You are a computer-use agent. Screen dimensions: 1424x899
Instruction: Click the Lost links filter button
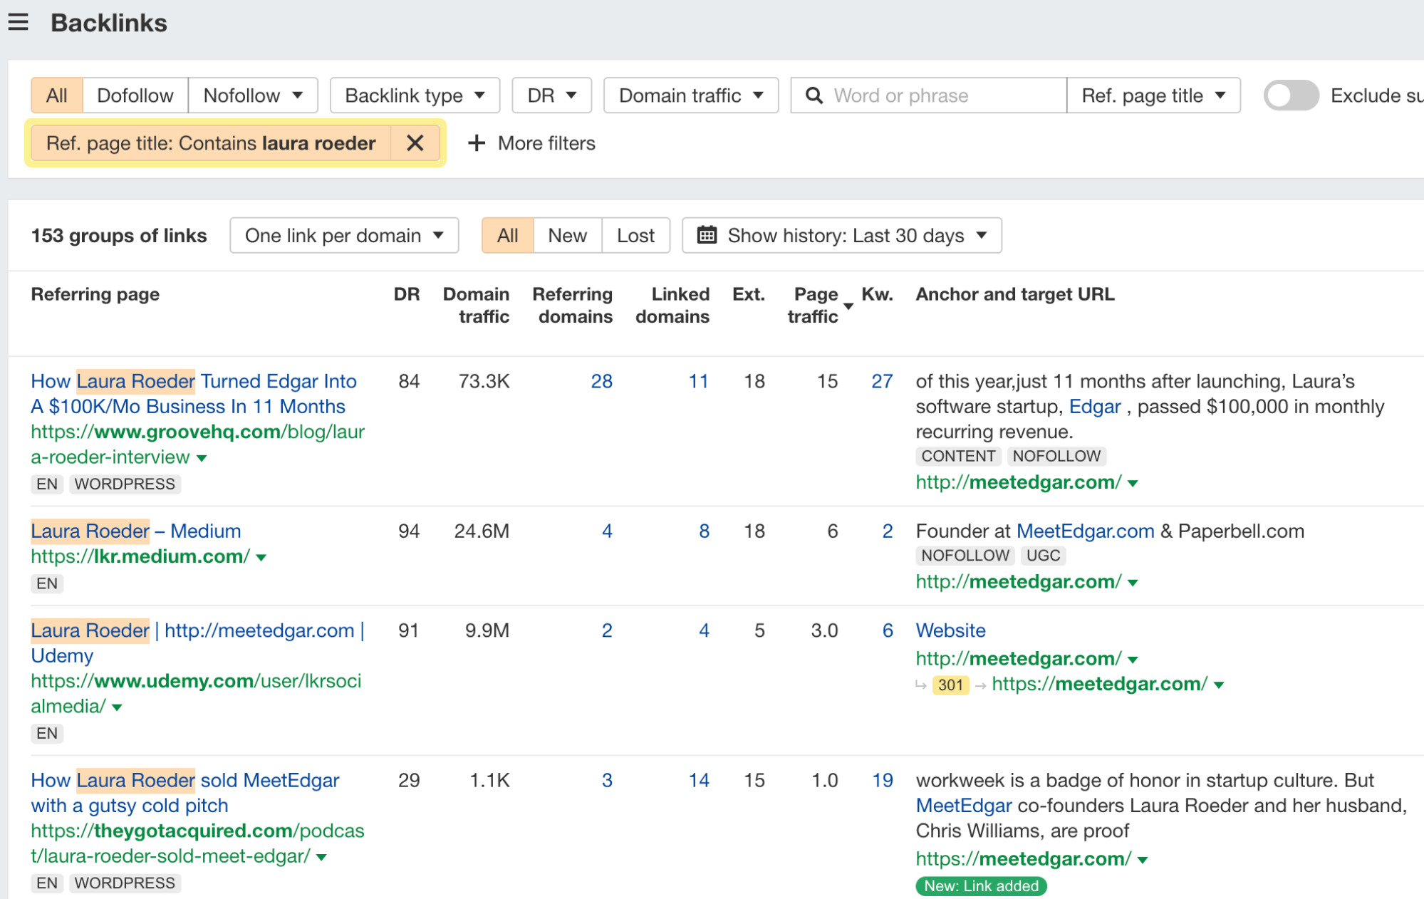[x=636, y=235]
